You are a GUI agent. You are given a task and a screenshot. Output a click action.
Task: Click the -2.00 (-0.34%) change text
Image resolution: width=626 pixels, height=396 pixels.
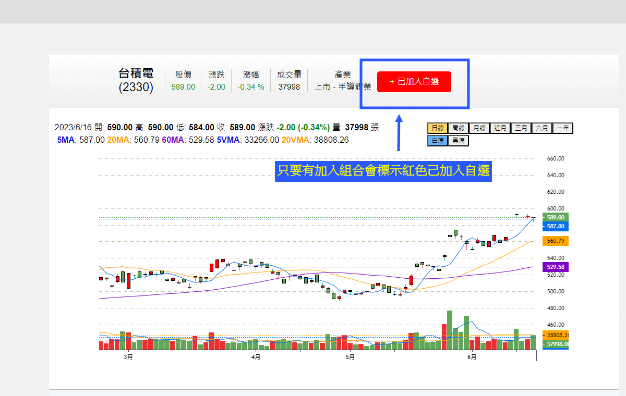click(x=303, y=127)
